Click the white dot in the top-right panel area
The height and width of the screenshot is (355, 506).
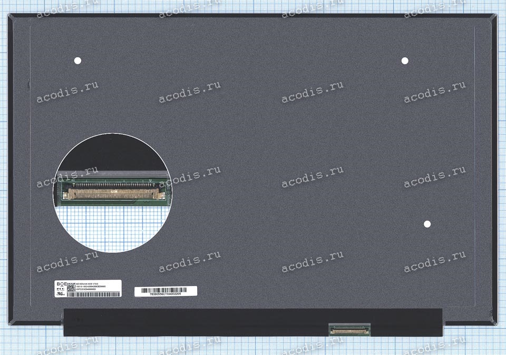405,61
